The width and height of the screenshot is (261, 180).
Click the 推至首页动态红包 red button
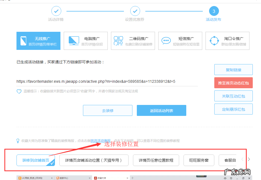click(233, 83)
